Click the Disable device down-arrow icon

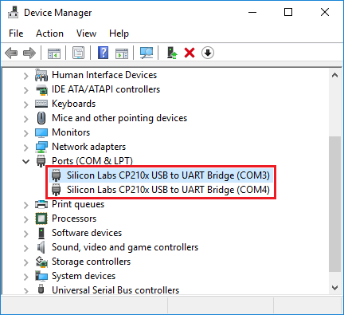pyautogui.click(x=208, y=53)
